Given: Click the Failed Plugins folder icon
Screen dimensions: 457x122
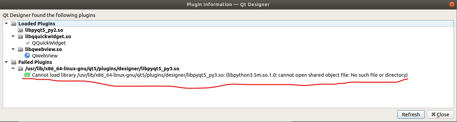Looking at the screenshot, I should (x=14, y=62).
